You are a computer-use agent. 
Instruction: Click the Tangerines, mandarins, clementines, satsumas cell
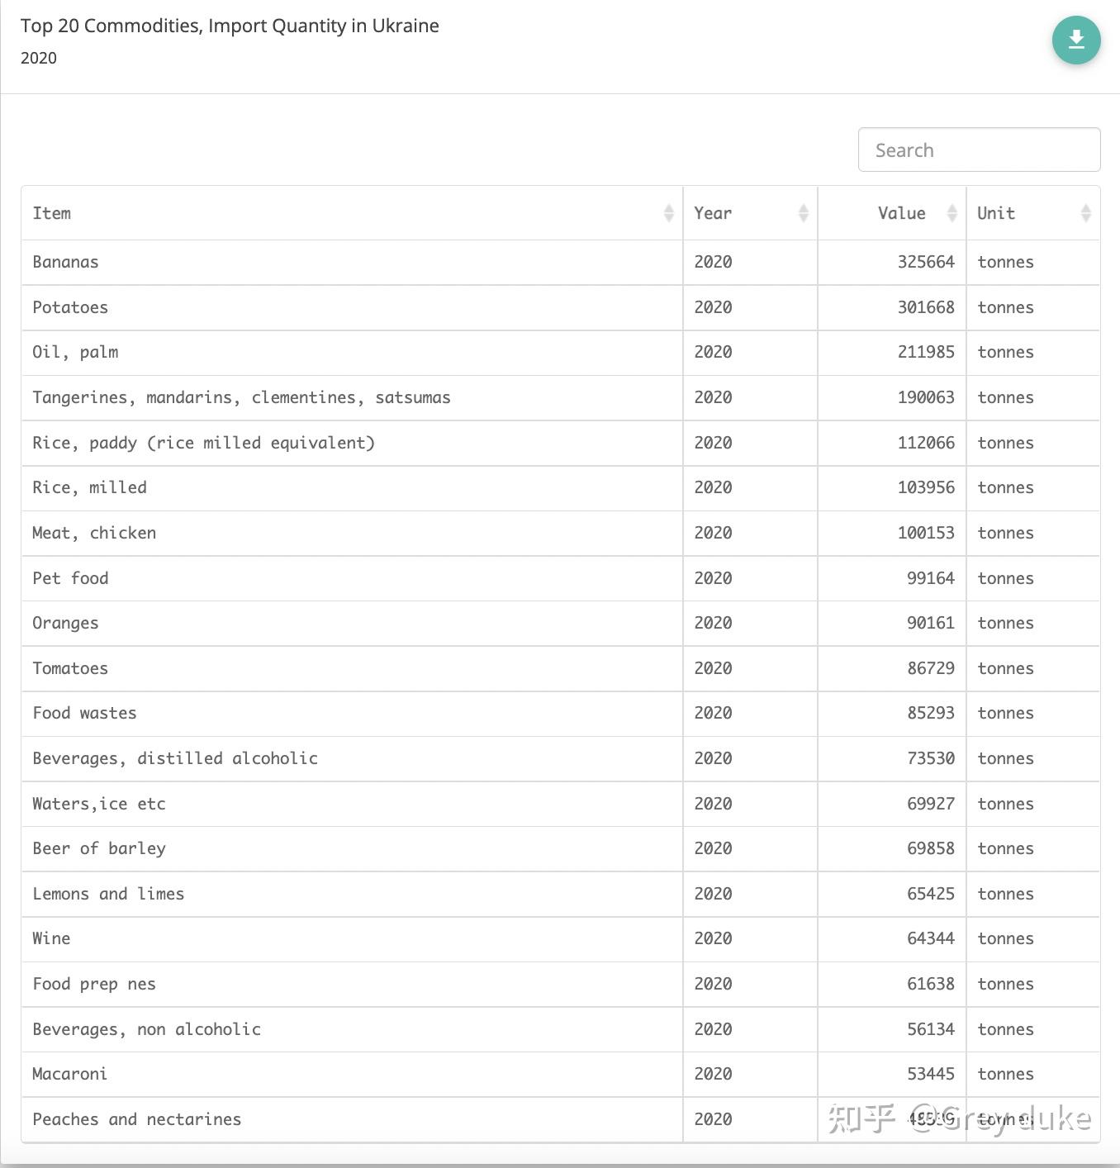[x=241, y=397]
